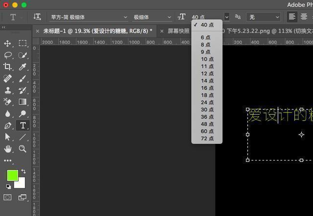The image size is (313, 216).
Task: Collapse the font size dropdown arrow
Action: (227, 17)
